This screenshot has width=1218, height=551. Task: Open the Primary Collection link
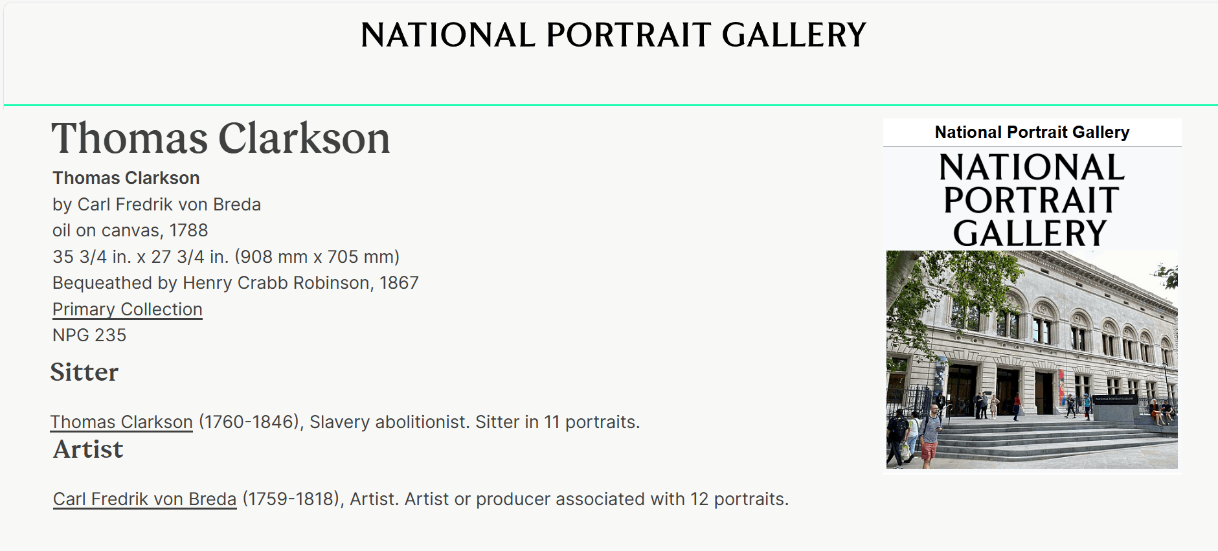(x=128, y=309)
